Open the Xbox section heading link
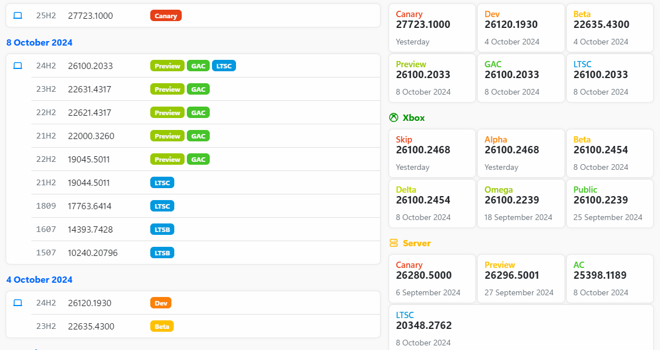Image resolution: width=660 pixels, height=350 pixels. point(414,118)
